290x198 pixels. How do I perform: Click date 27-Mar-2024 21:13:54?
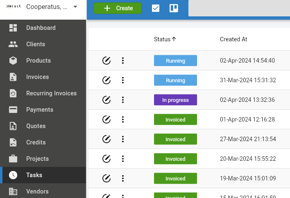(x=248, y=139)
